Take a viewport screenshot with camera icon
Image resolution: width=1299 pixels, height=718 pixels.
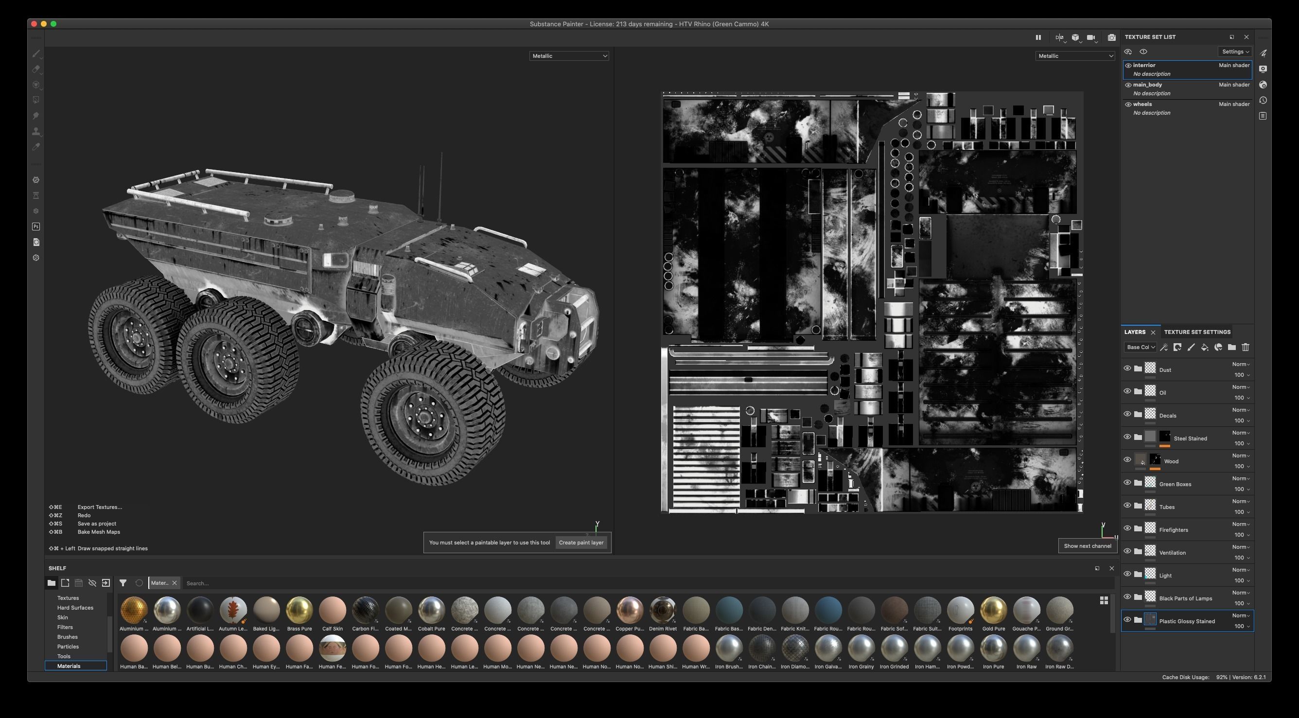1111,37
